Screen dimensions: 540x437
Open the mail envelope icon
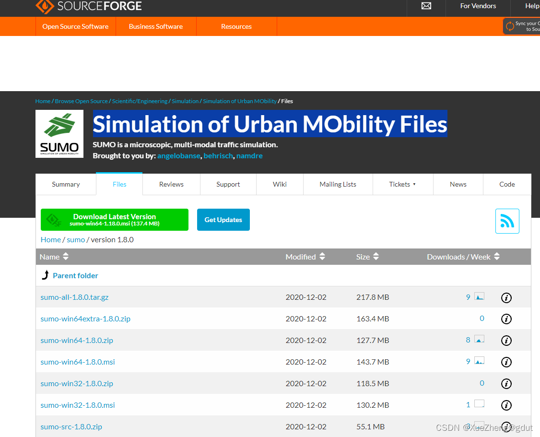pyautogui.click(x=426, y=6)
